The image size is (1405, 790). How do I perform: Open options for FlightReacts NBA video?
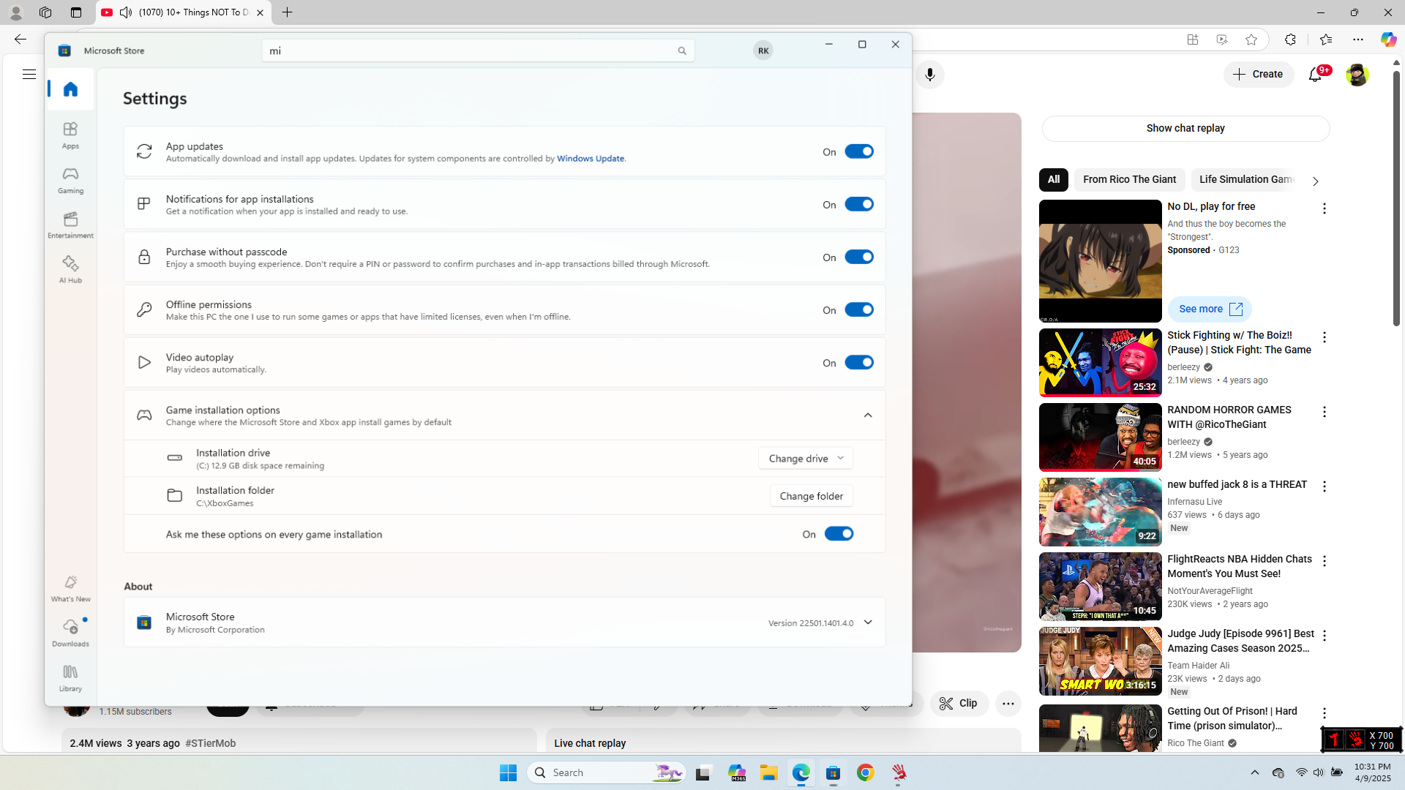click(x=1324, y=561)
